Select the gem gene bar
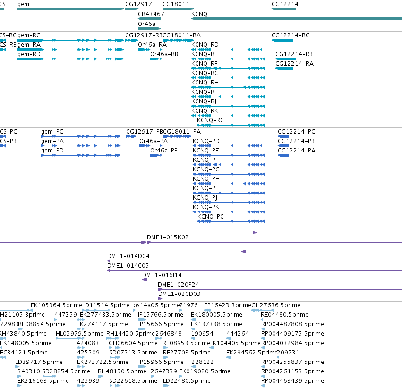The width and height of the screenshot is (402, 388). click(70, 9)
